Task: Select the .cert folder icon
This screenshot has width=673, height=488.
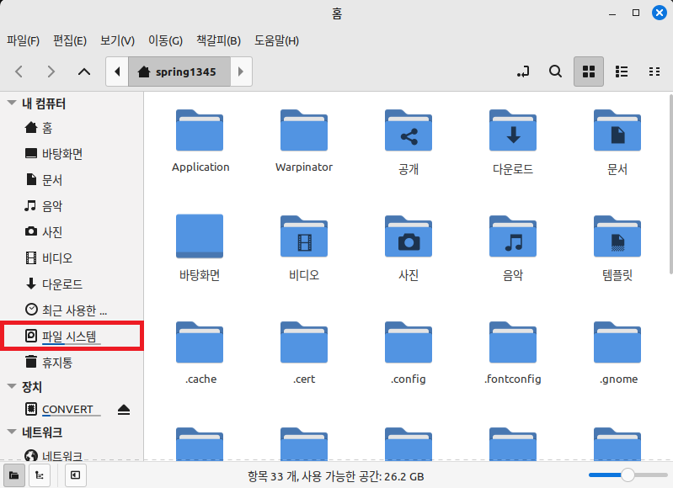Action: 304,342
